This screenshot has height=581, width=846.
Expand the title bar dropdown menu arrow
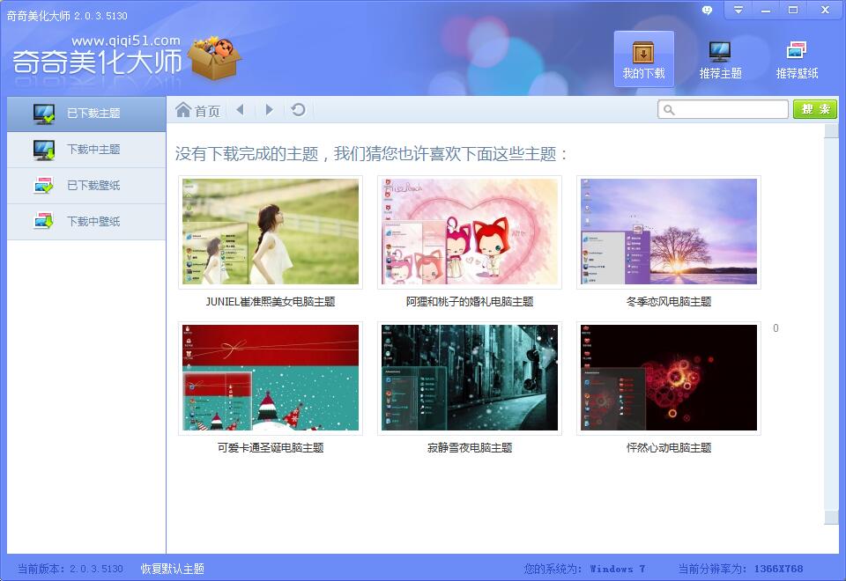point(738,10)
